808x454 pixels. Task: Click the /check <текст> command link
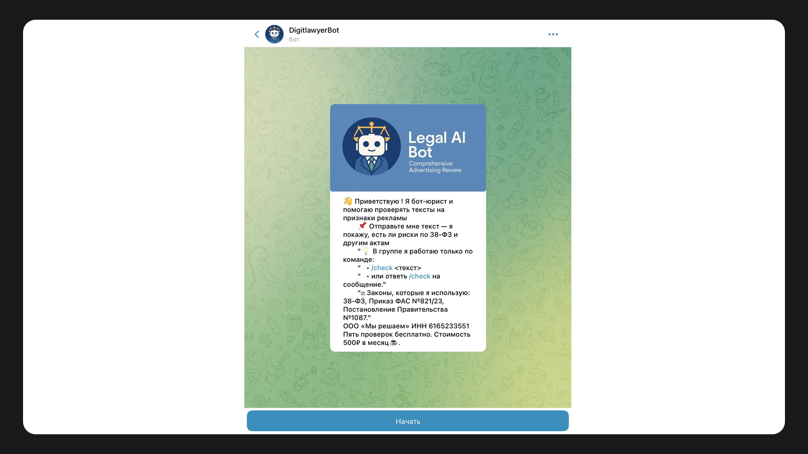[x=382, y=268]
